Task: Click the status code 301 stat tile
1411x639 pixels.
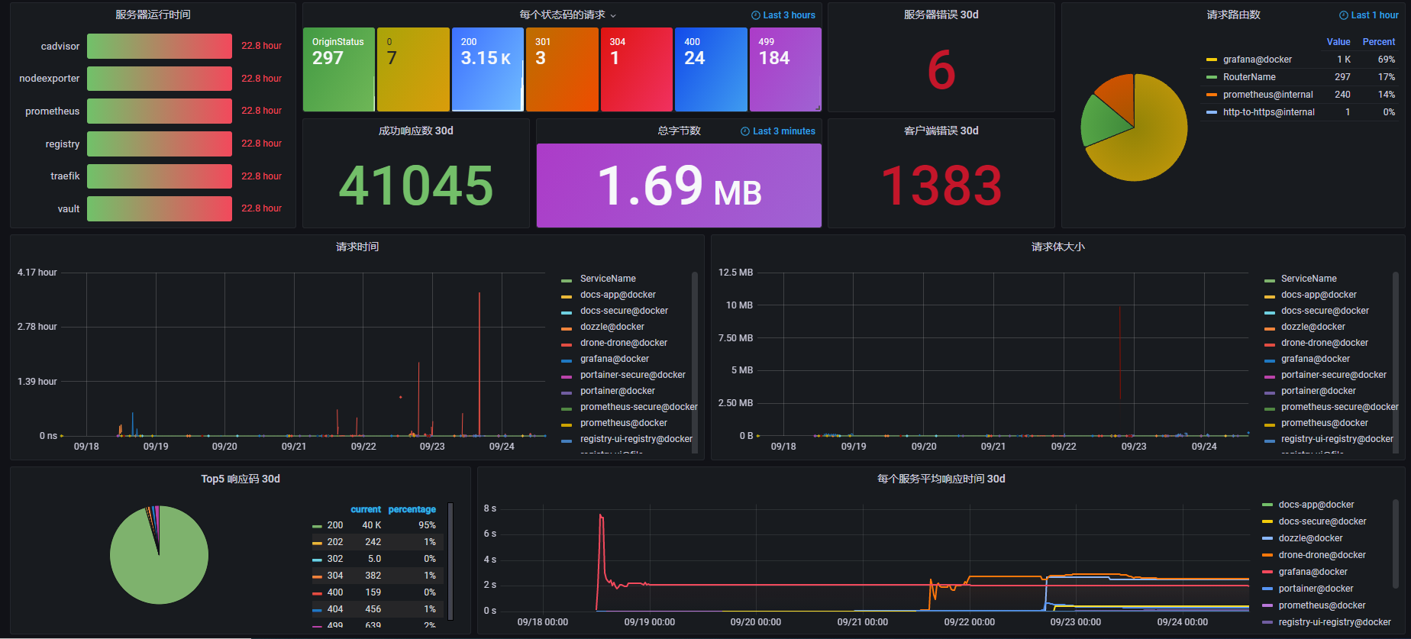Action: pyautogui.click(x=562, y=69)
